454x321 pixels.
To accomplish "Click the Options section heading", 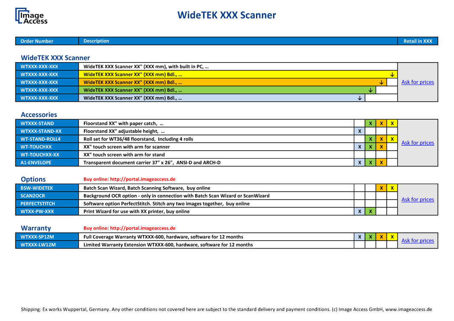I will click(x=33, y=180).
